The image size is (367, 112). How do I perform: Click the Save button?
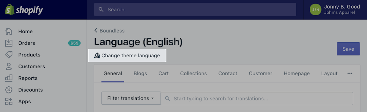348,49
